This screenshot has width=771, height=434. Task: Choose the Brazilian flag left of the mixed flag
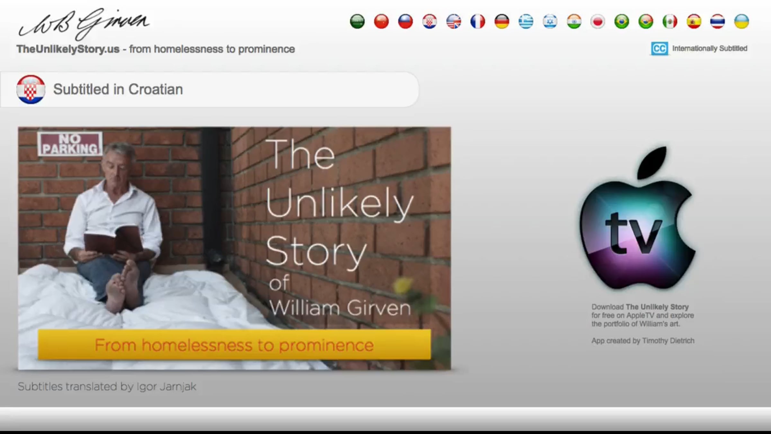pos(622,22)
